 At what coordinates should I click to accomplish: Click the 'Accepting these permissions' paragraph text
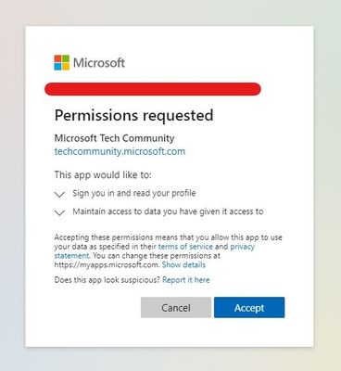[x=168, y=251]
